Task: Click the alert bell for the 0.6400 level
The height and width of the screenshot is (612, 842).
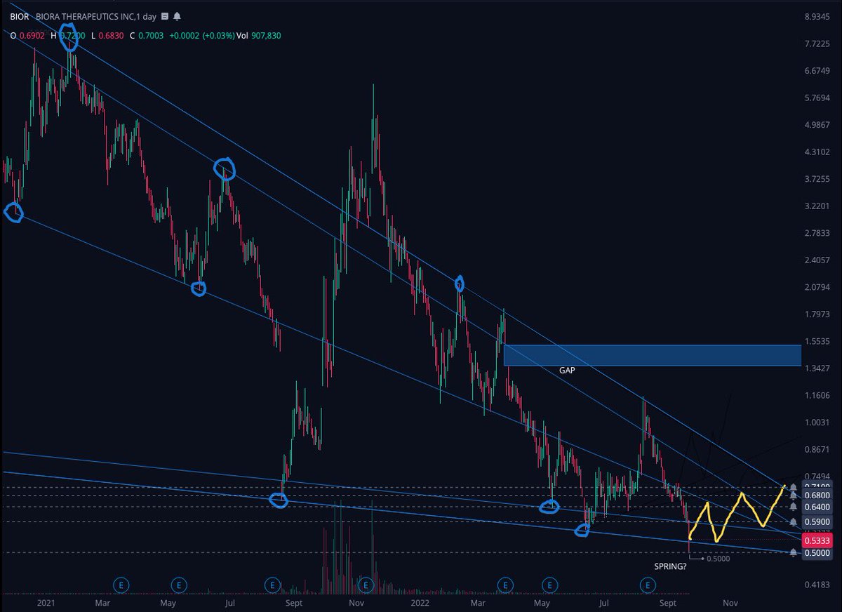Action: [x=793, y=507]
